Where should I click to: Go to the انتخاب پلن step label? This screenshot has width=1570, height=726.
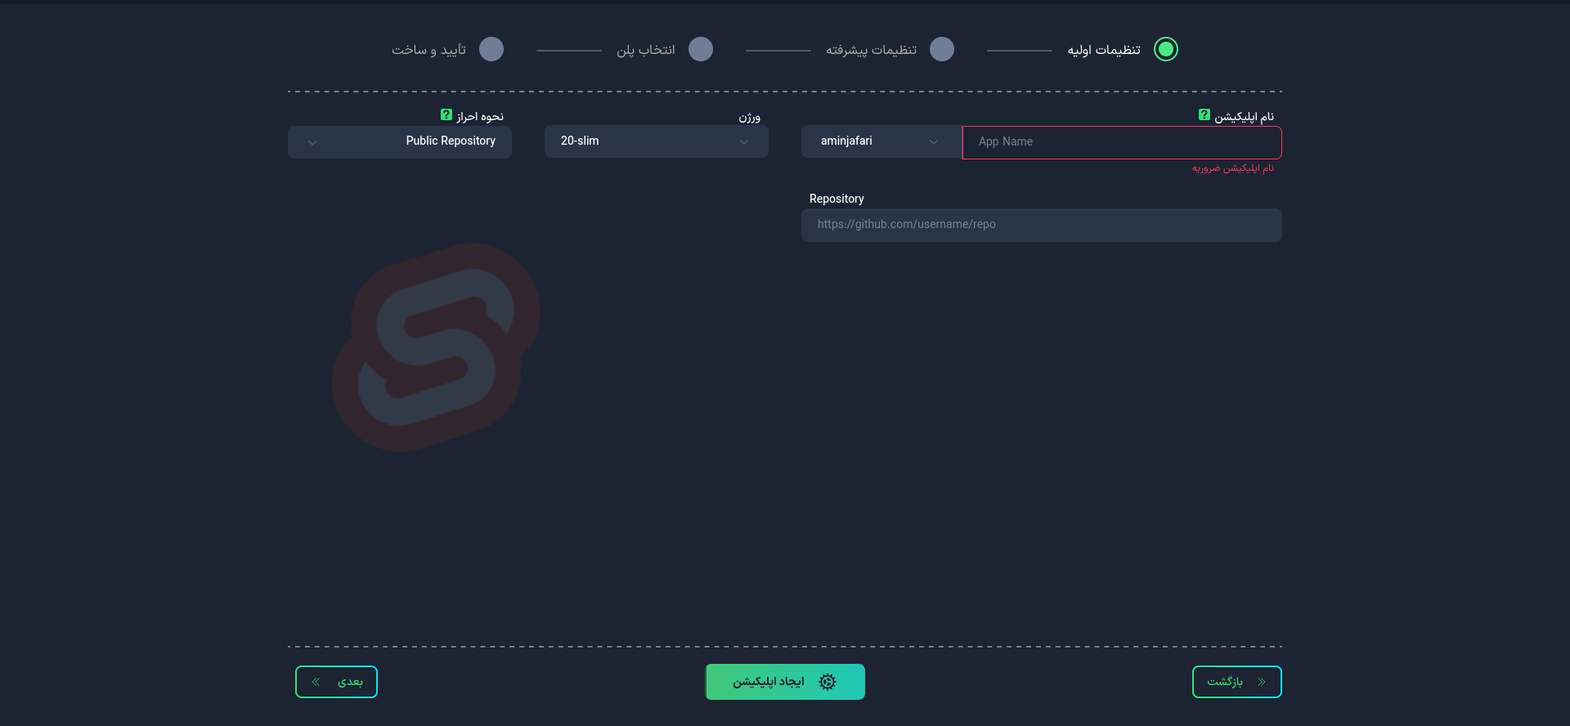point(646,50)
